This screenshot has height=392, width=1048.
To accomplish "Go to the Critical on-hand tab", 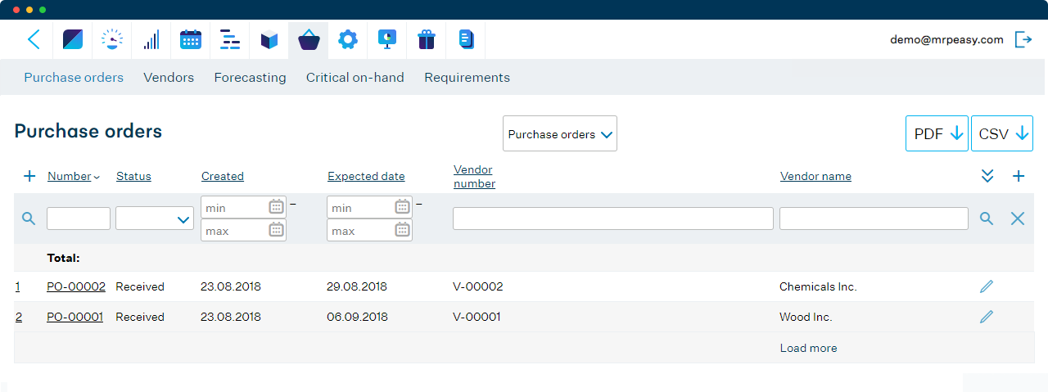I will click(x=355, y=78).
